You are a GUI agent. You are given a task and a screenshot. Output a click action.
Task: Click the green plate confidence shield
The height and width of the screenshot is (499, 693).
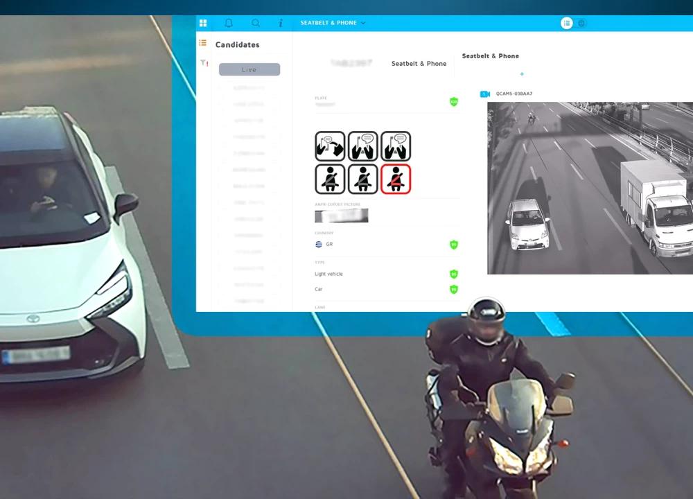tap(454, 102)
